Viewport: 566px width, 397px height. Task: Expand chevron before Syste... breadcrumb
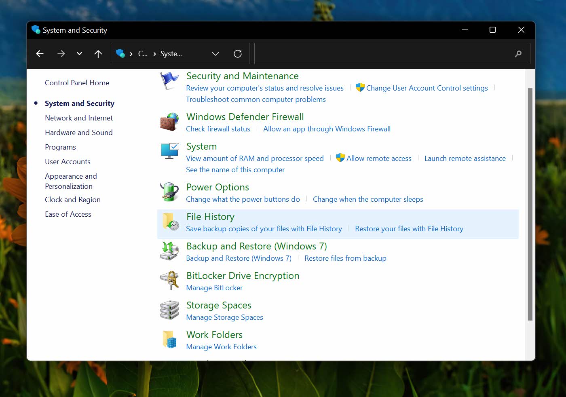click(x=155, y=54)
